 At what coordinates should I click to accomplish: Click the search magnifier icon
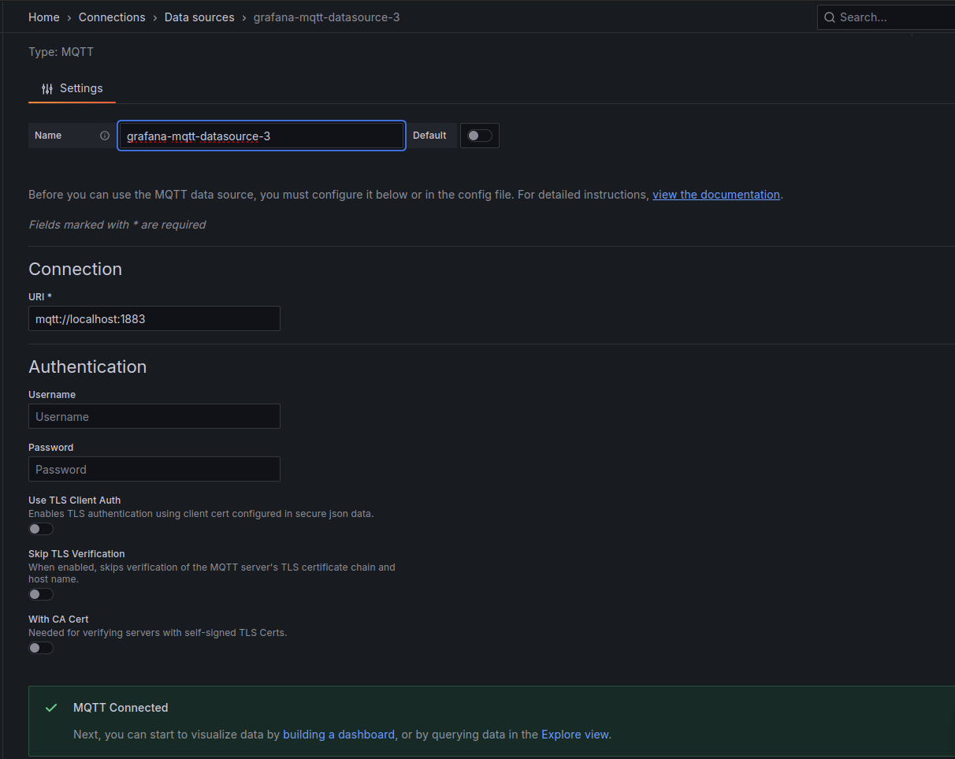pyautogui.click(x=830, y=17)
